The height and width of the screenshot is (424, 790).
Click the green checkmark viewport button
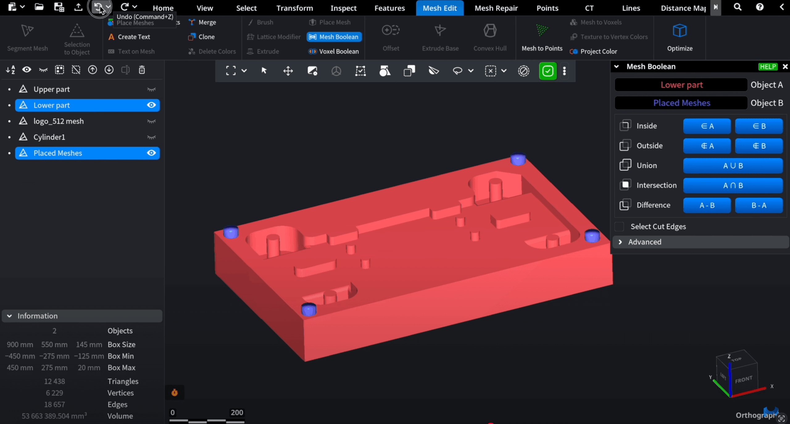[x=547, y=71]
